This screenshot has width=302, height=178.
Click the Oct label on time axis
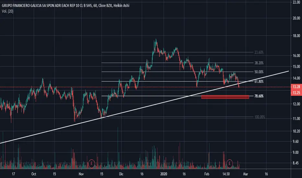pos(33,173)
